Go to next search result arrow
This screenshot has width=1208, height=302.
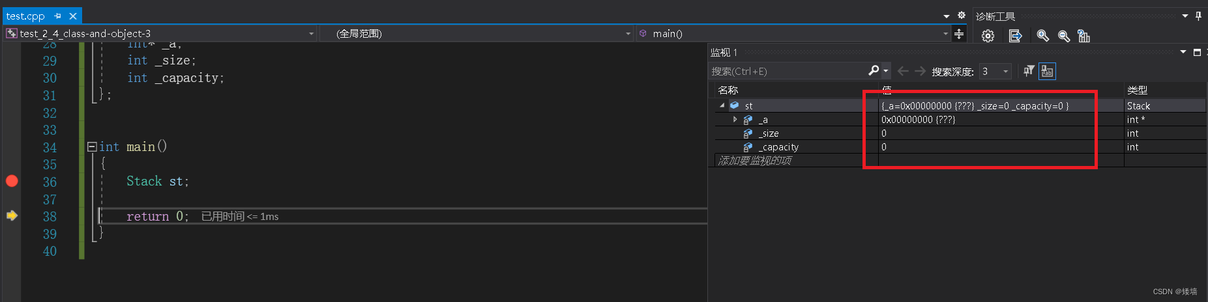920,71
